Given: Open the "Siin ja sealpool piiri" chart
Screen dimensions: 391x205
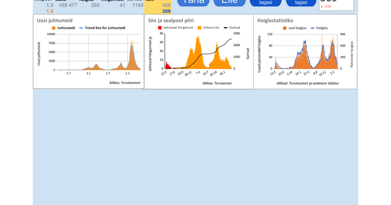Looking at the screenshot, I should click(199, 51).
